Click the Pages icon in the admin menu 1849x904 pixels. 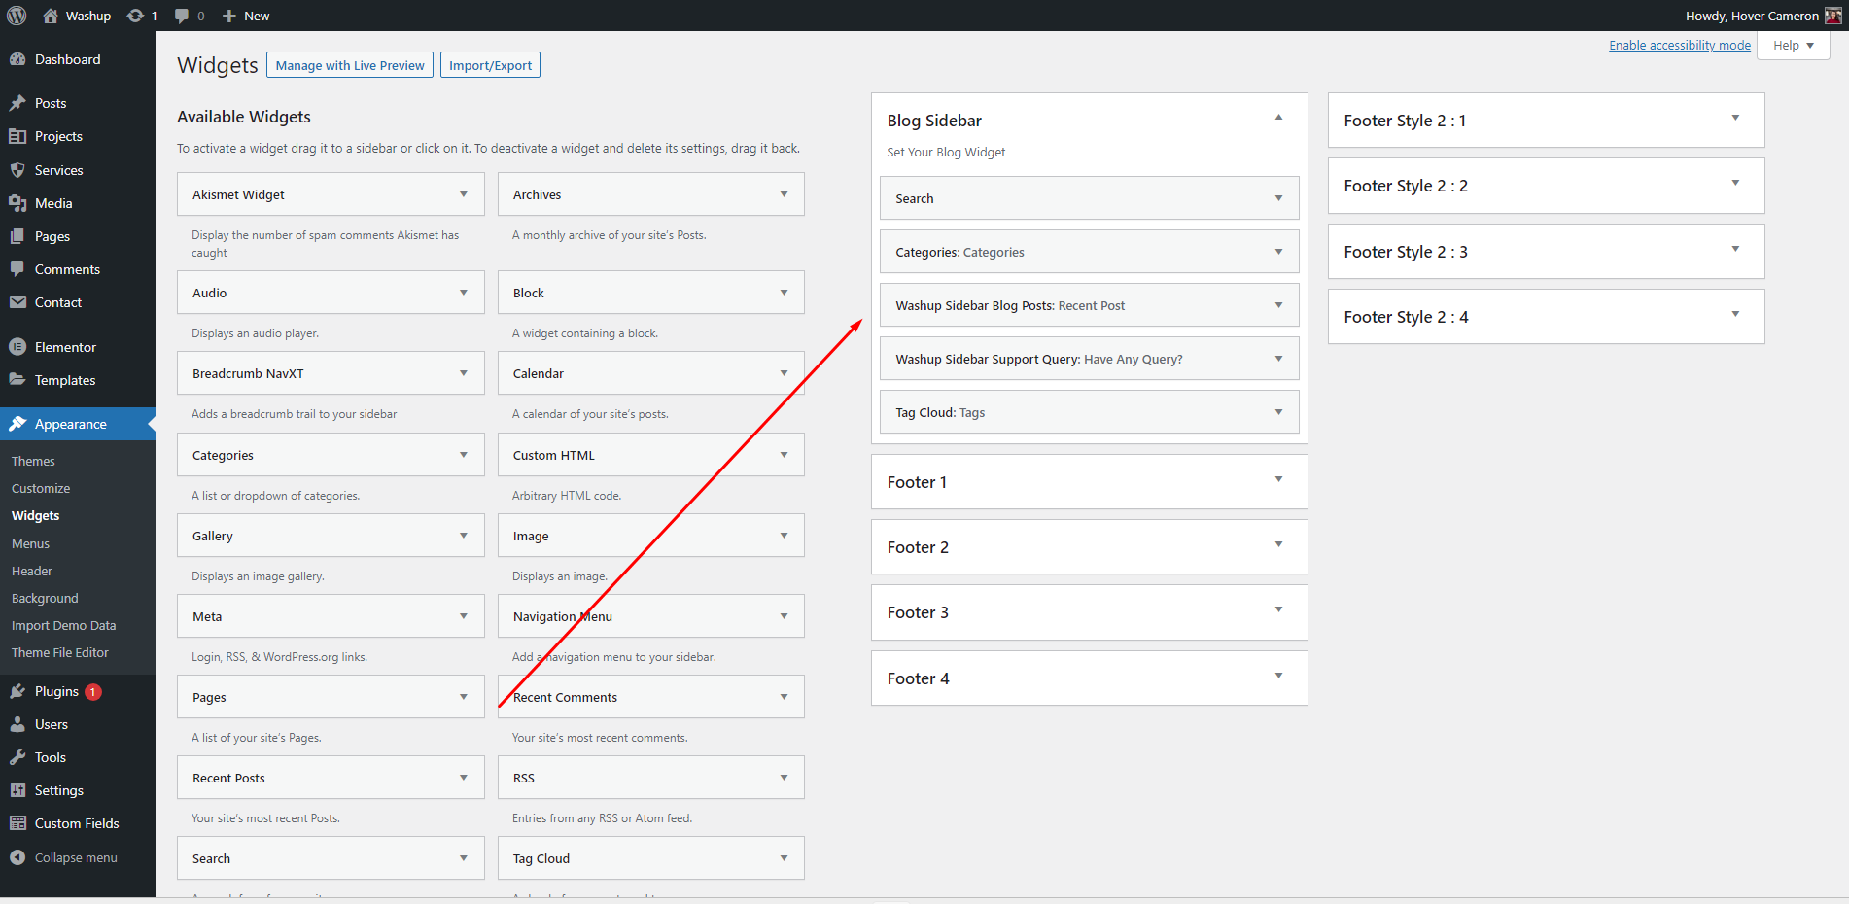click(17, 236)
